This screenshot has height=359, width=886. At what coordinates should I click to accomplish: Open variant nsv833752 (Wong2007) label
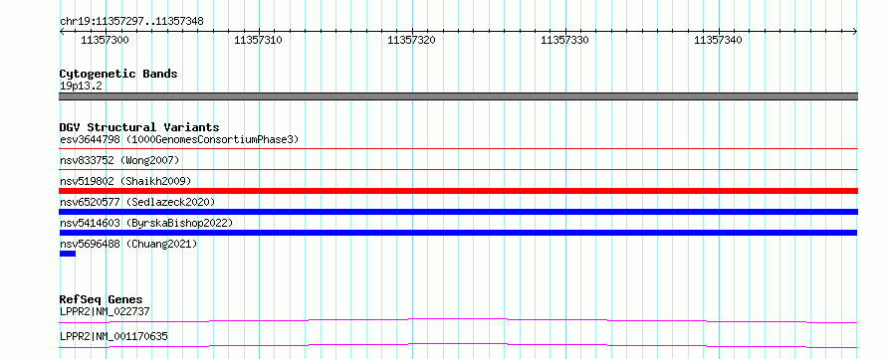119,160
